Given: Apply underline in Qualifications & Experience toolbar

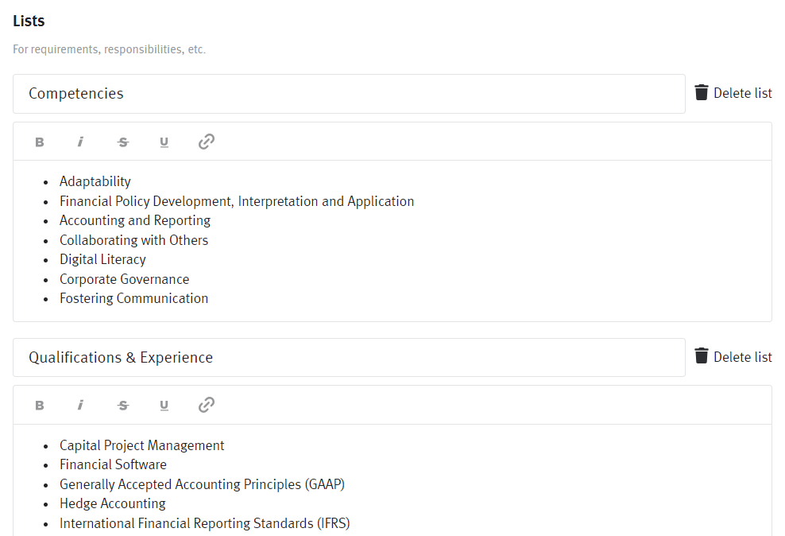Looking at the screenshot, I should tap(164, 406).
